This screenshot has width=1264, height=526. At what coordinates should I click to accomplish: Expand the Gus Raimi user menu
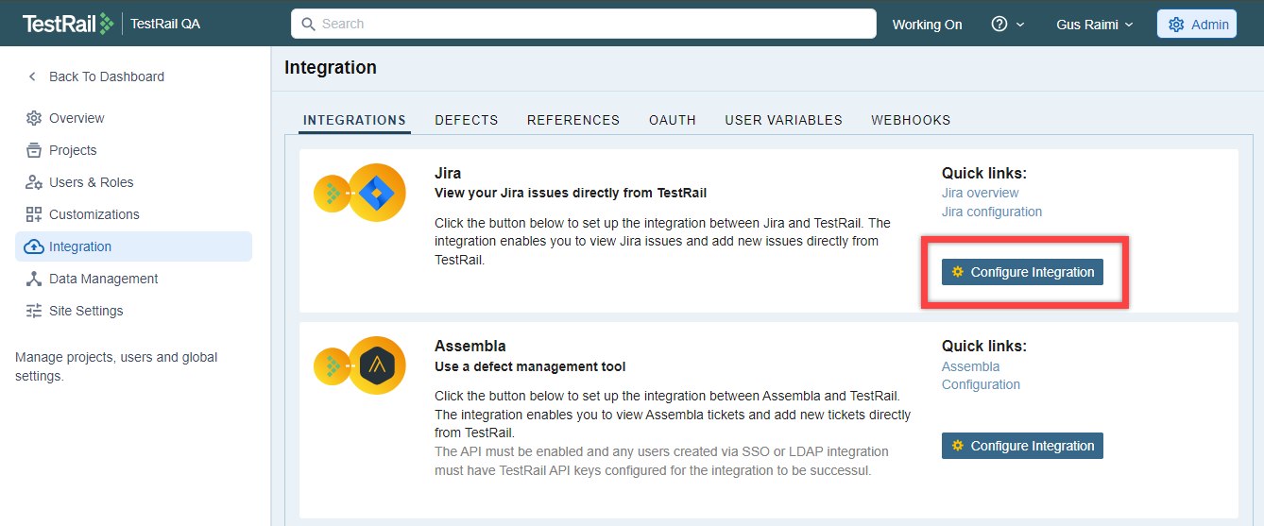(1094, 25)
